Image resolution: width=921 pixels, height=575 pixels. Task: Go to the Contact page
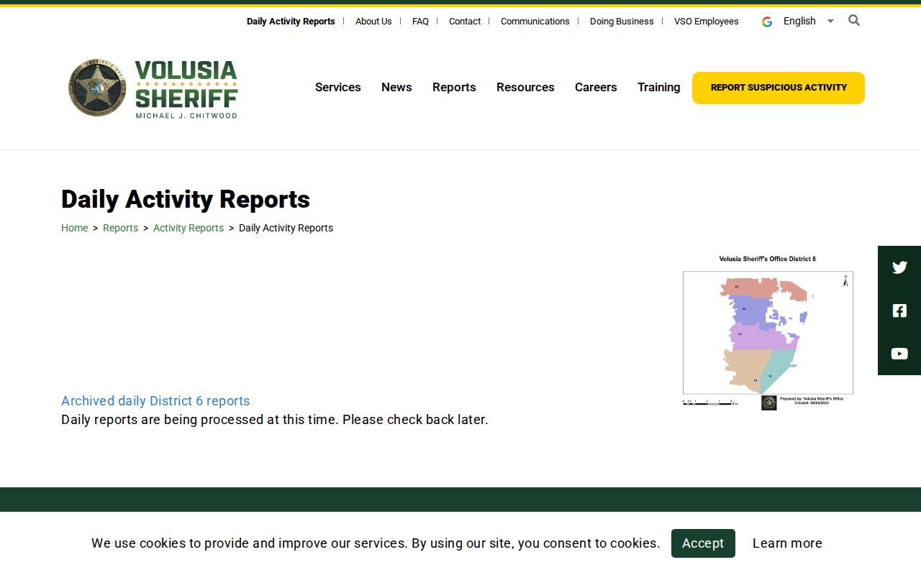pos(465,22)
